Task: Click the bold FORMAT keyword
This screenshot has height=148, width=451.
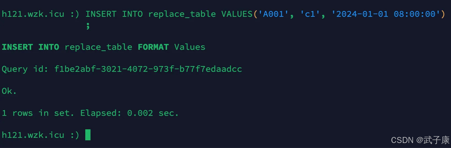Action: point(153,47)
